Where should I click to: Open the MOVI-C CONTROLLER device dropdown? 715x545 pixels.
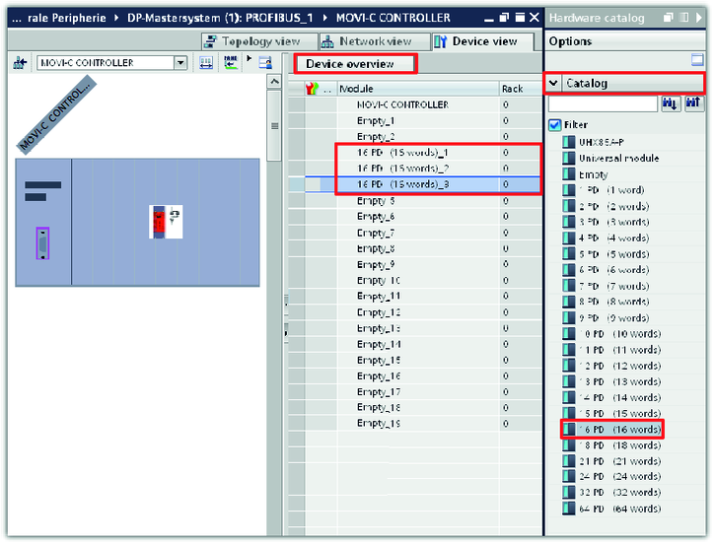pyautogui.click(x=179, y=63)
